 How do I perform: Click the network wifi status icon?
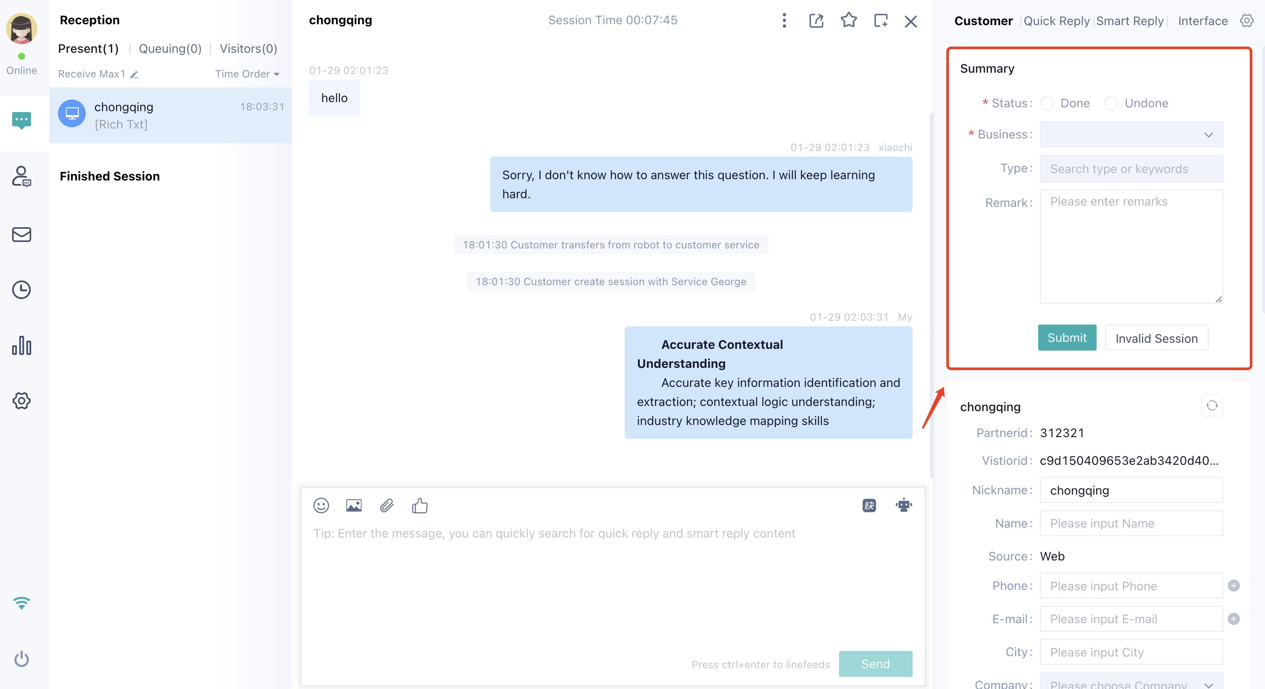coord(22,602)
